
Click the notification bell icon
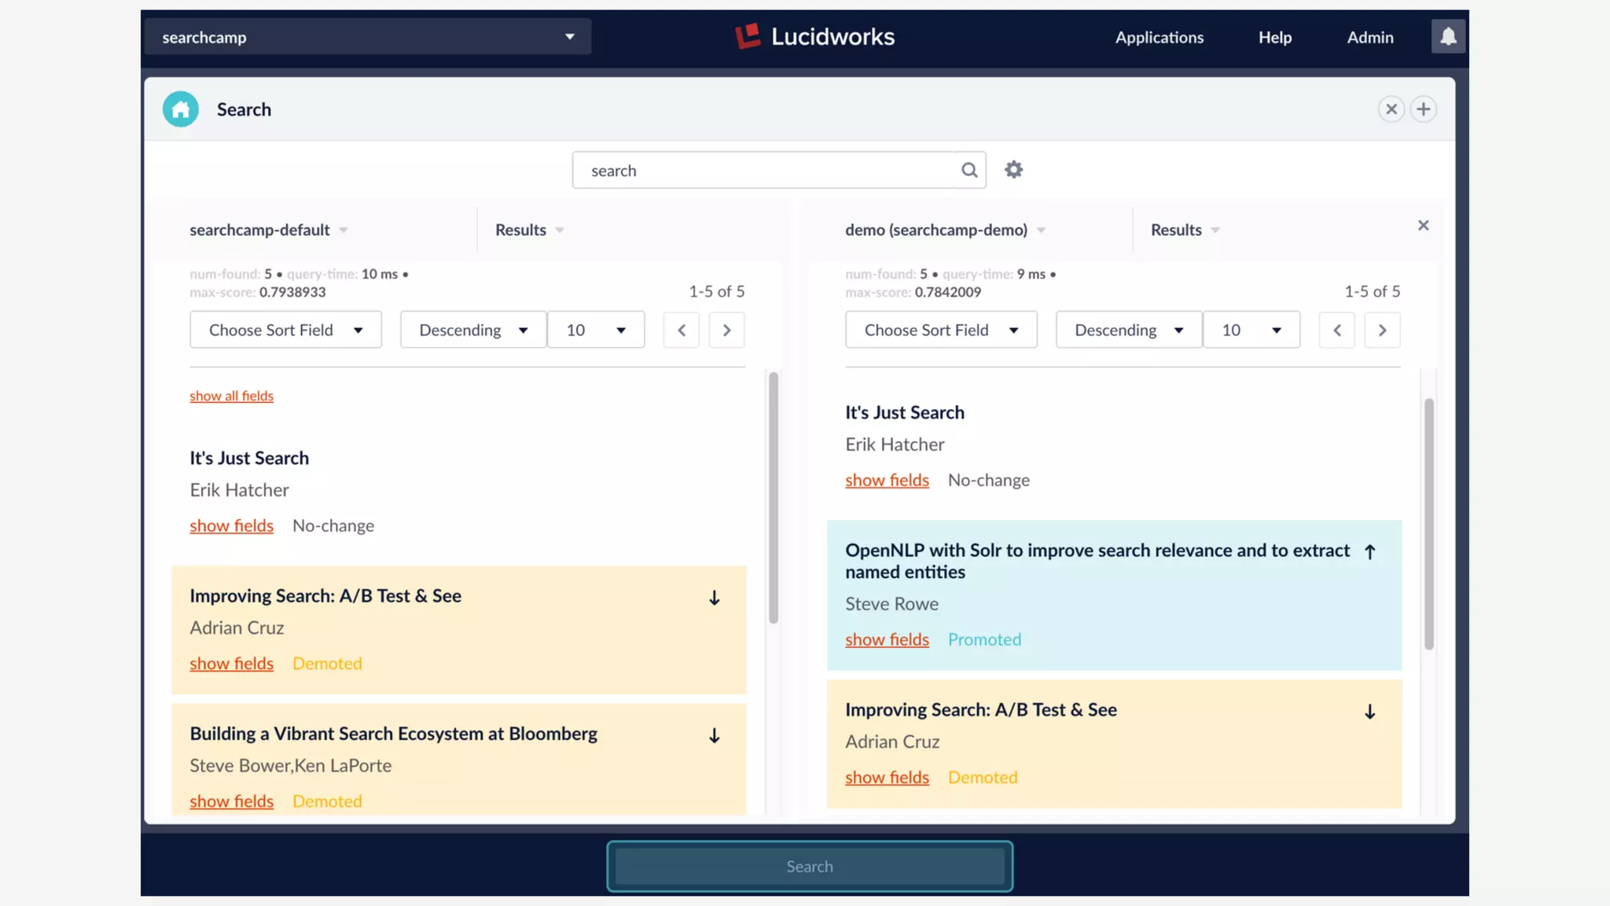click(x=1448, y=37)
